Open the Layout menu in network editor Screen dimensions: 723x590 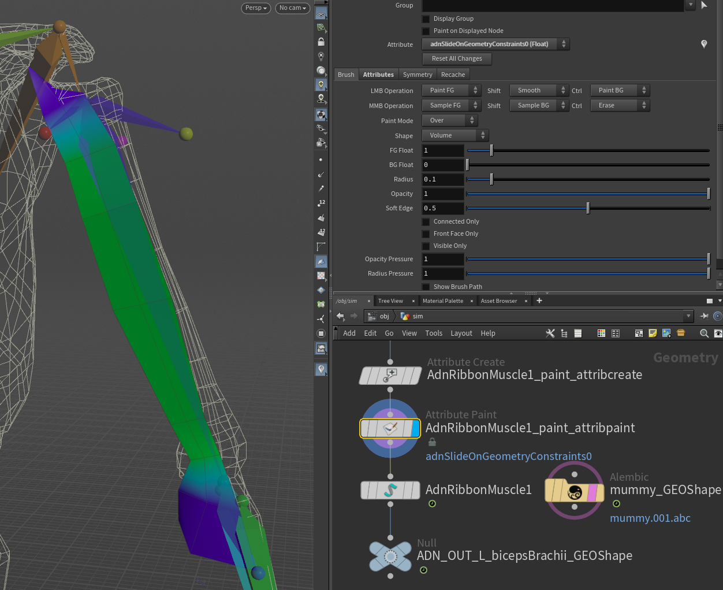[x=461, y=333]
